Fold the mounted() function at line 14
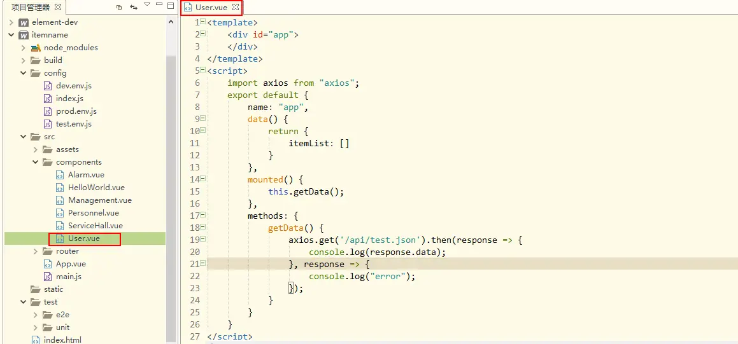 pyautogui.click(x=203, y=179)
